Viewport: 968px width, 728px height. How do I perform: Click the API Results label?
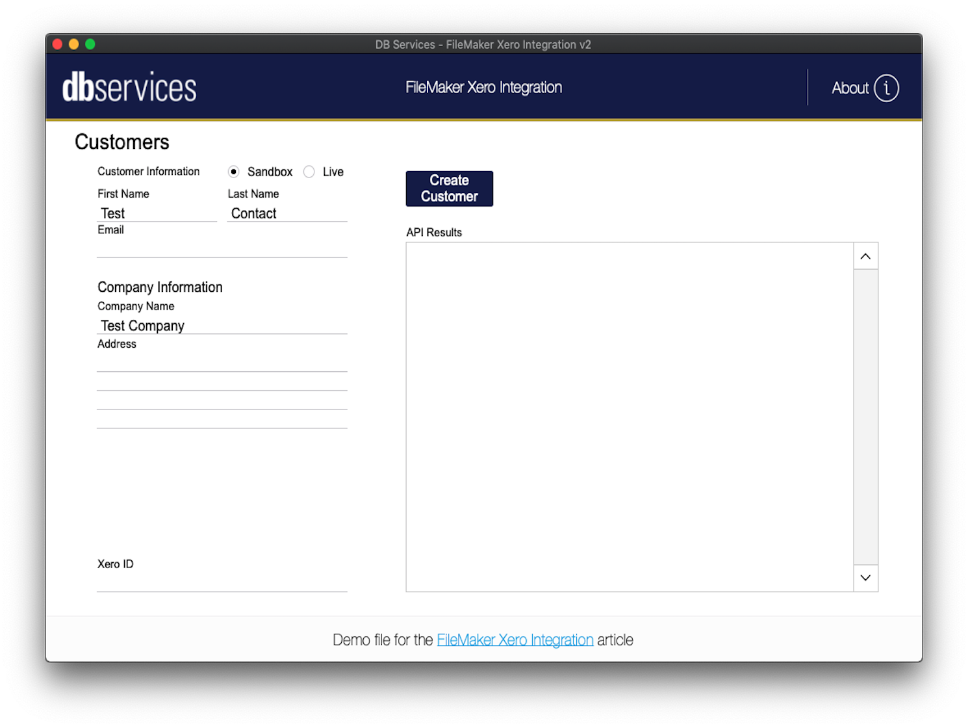point(434,233)
